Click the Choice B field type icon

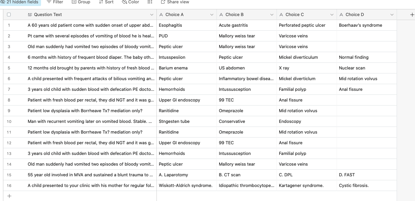tap(222, 15)
